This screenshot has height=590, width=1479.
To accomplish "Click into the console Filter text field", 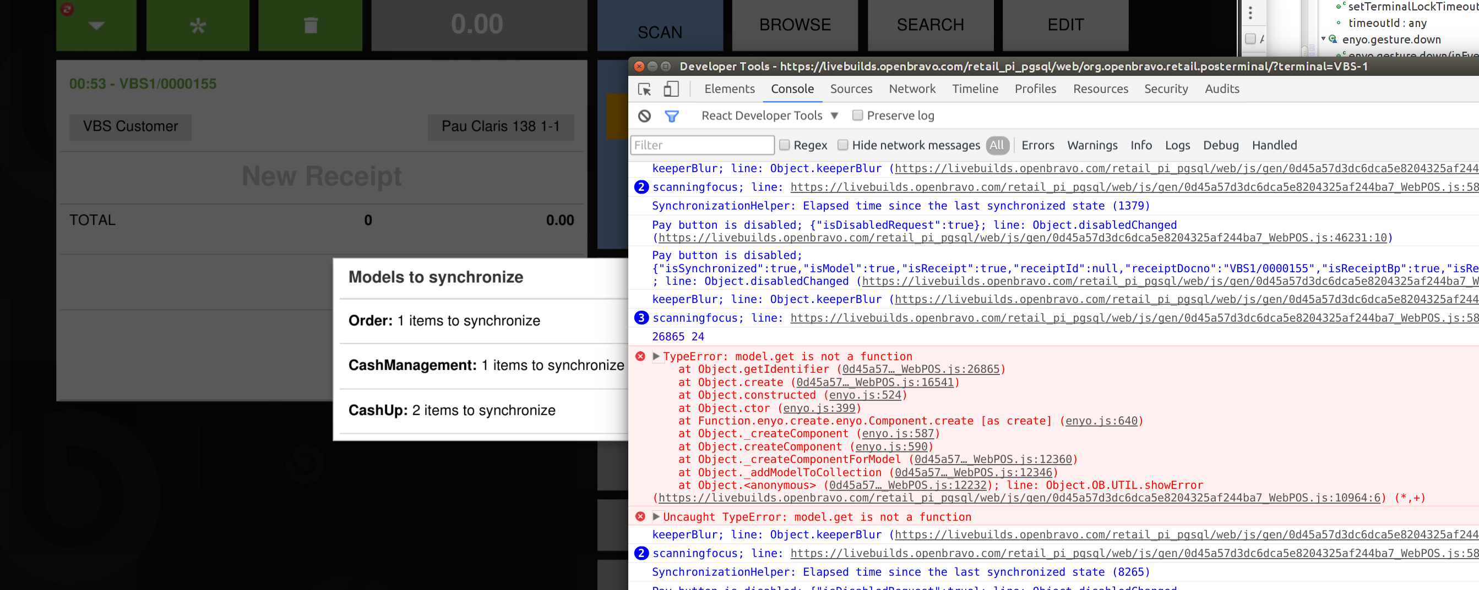I will (x=702, y=145).
